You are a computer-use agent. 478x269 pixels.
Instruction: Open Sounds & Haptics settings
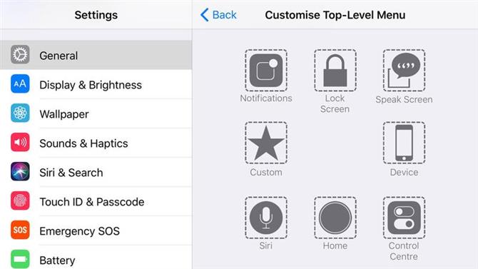[96, 143]
